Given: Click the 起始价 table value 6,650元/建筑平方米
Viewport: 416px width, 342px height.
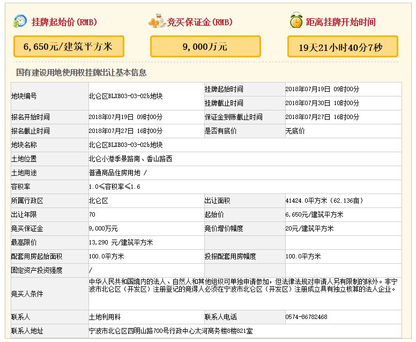Looking at the screenshot, I should [x=314, y=214].
